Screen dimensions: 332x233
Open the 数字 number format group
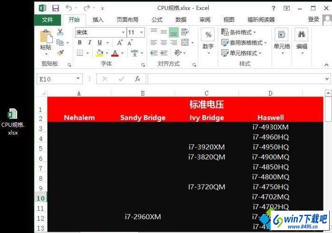(208, 42)
